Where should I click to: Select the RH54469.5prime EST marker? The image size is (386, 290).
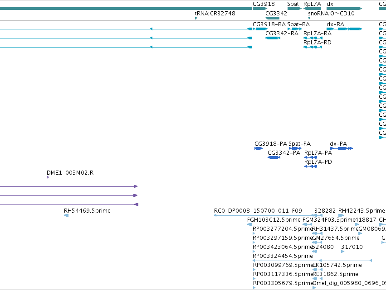pos(66,215)
